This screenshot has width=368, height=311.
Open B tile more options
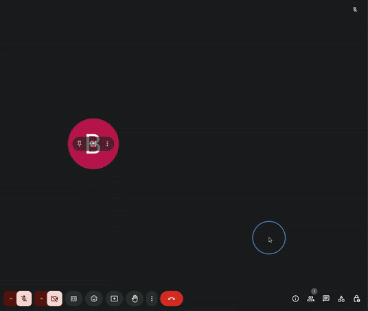tap(107, 144)
